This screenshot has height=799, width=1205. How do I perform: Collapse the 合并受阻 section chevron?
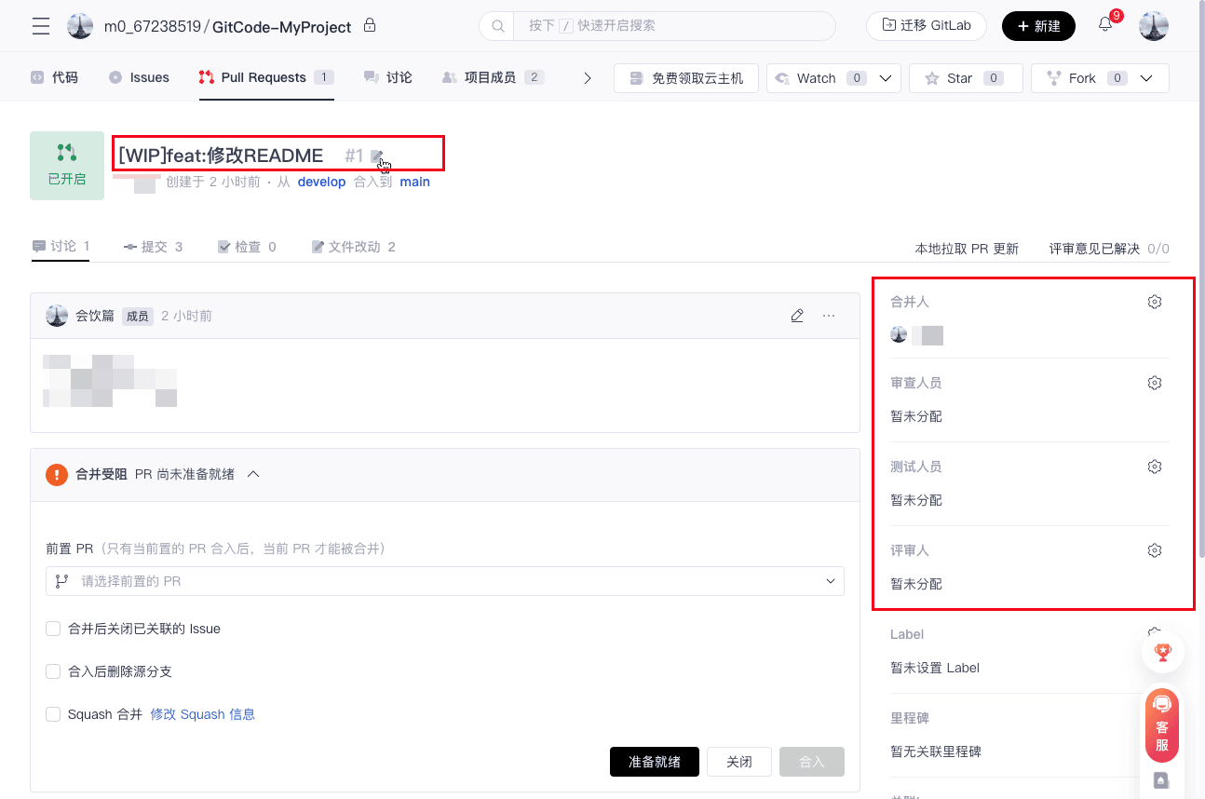[x=253, y=474]
